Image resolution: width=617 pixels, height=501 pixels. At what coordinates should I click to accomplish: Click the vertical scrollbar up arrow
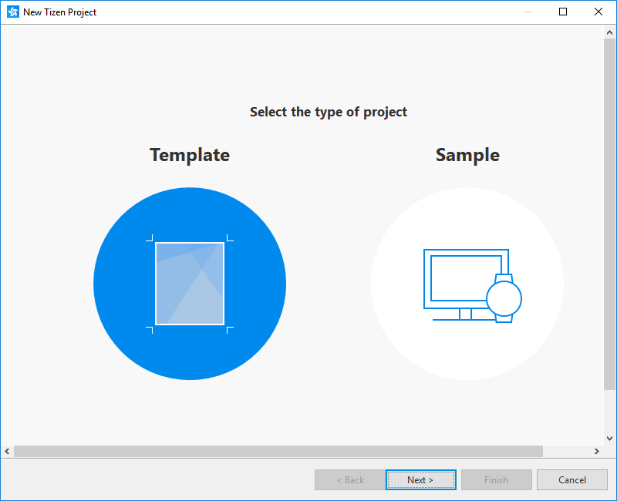point(610,31)
